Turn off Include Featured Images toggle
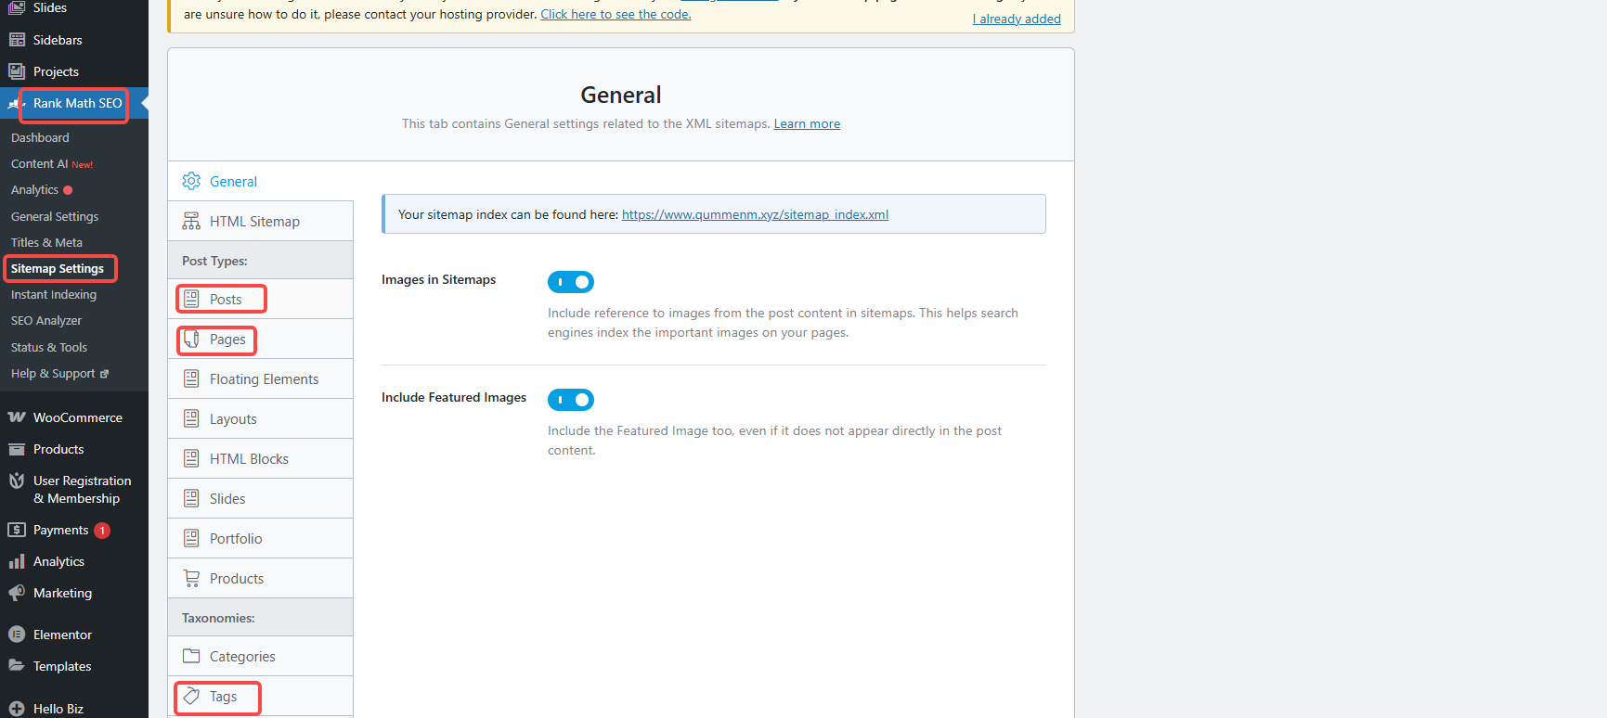 tap(570, 400)
